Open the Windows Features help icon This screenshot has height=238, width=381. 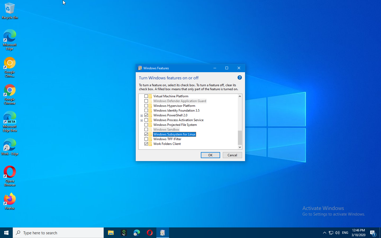239,77
